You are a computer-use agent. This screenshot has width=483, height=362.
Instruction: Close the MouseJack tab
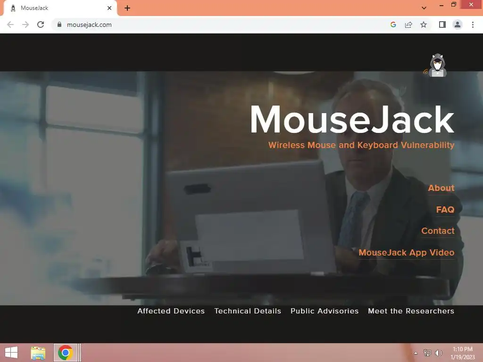click(x=109, y=8)
